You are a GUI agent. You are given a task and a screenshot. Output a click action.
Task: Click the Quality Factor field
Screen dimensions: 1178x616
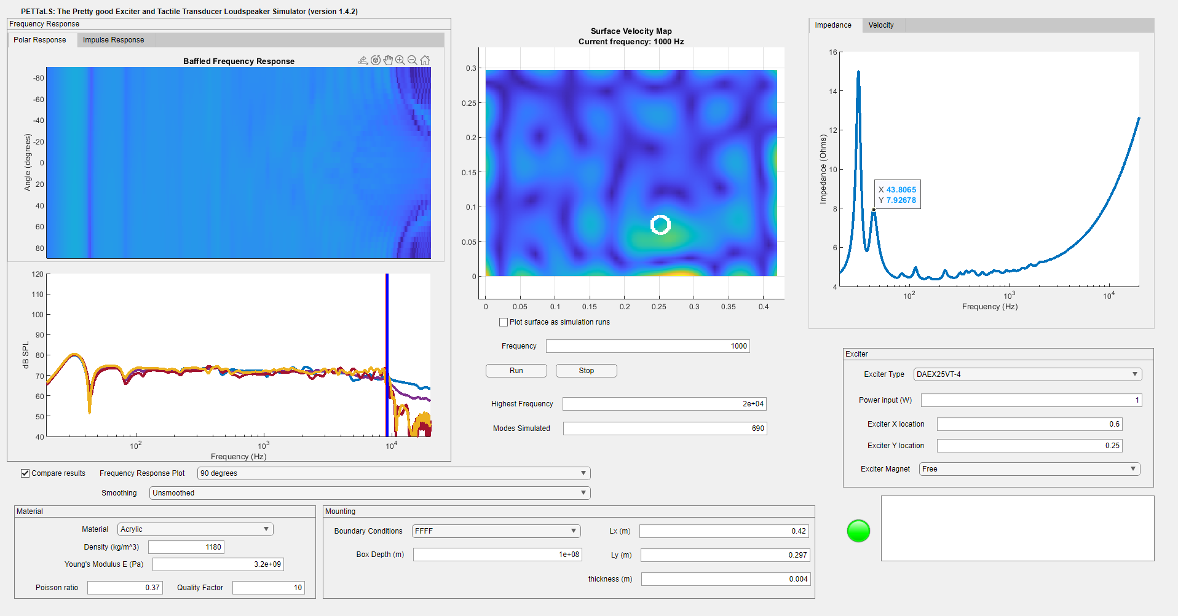(x=269, y=588)
